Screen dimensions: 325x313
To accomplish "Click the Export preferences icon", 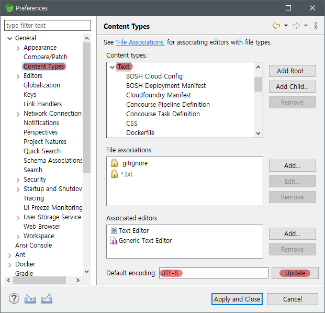I will [47, 299].
